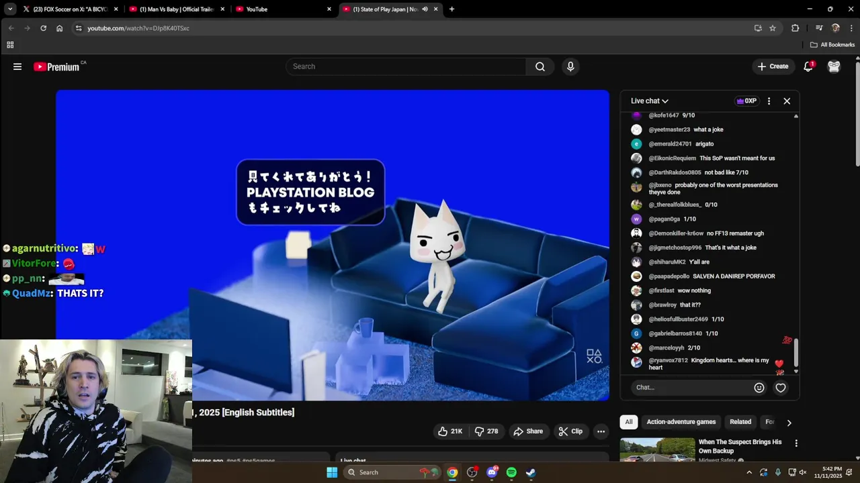Open live chat more options menu

tap(769, 101)
